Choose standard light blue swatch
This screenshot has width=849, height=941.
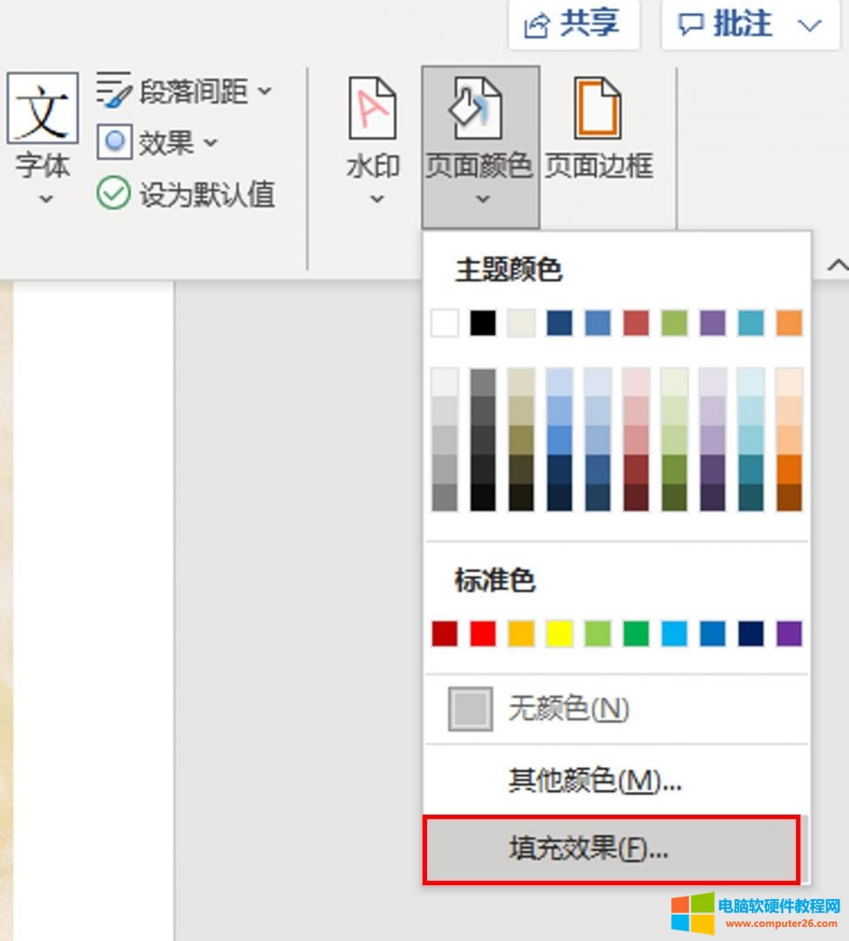[x=675, y=633]
